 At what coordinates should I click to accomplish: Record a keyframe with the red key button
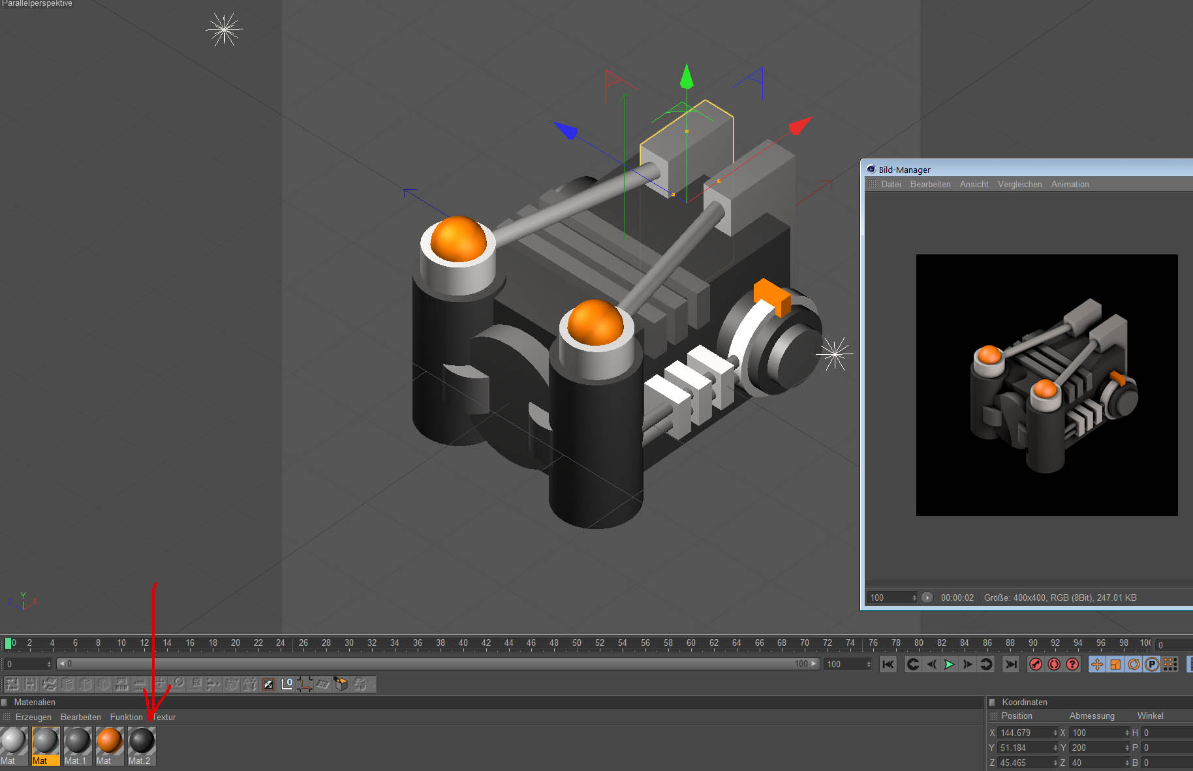1036,664
